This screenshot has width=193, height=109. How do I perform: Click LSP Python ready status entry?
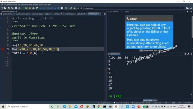pos(104,103)
